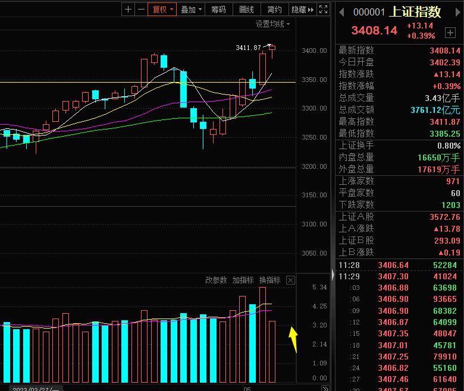The image size is (464, 391).
Task: Zoom in chart with plus button
Action: [x=128, y=10]
